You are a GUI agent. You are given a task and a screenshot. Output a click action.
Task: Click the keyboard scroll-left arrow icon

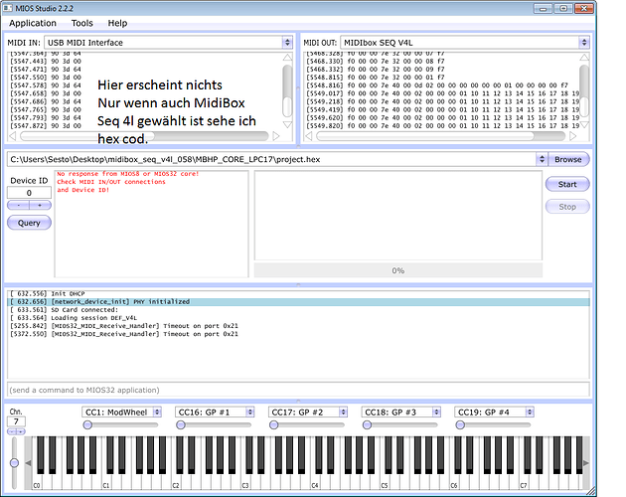[28, 463]
